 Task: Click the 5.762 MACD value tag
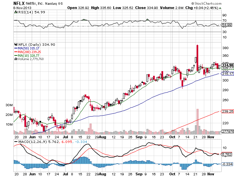click(227, 155)
